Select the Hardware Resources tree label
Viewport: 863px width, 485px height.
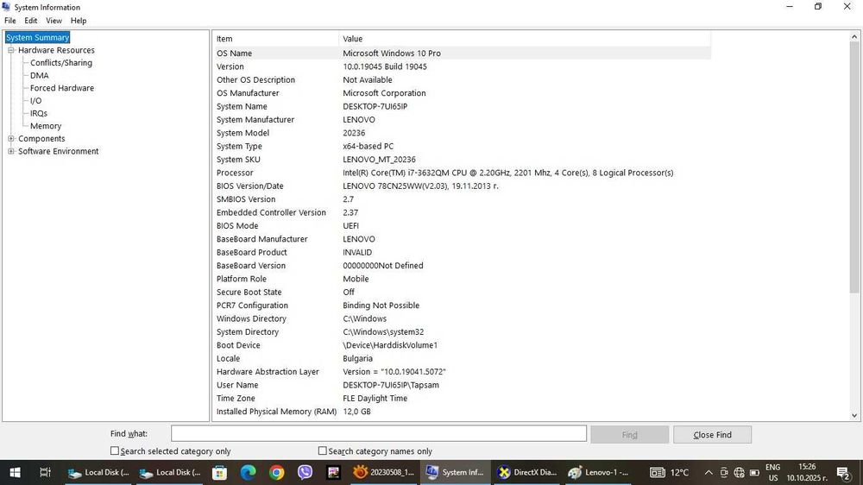pos(56,50)
